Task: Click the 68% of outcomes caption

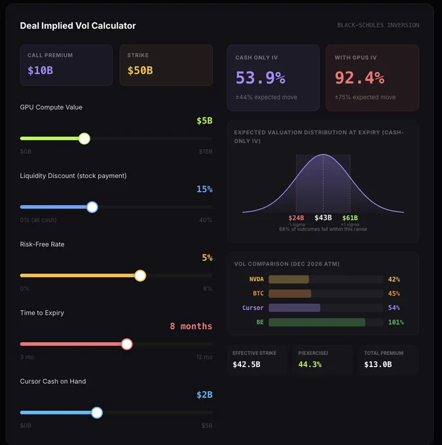Action: tap(323, 229)
